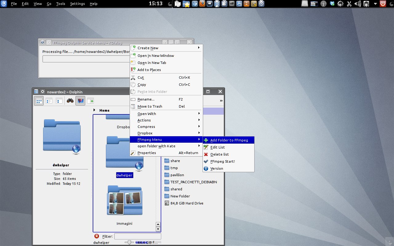
Task: Click Add Folder to FFmpeg
Action: click(x=228, y=140)
